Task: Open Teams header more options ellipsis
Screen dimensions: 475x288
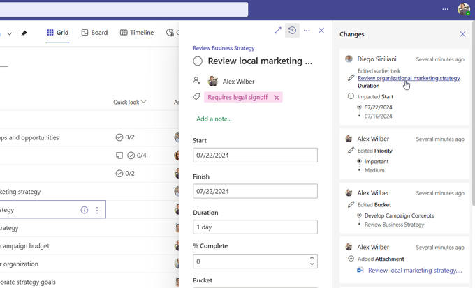Action: pyautogui.click(x=446, y=9)
